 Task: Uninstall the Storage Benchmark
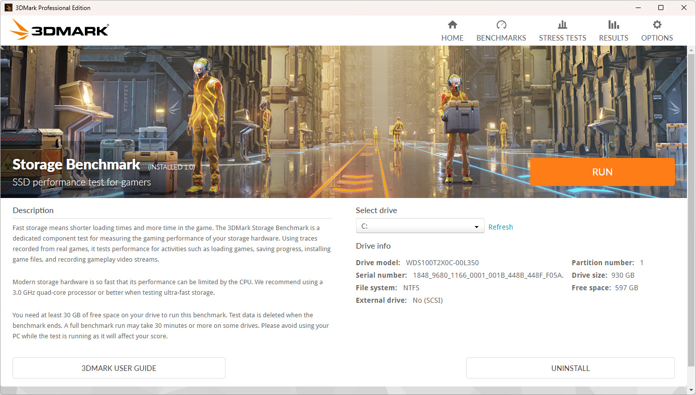(x=570, y=368)
